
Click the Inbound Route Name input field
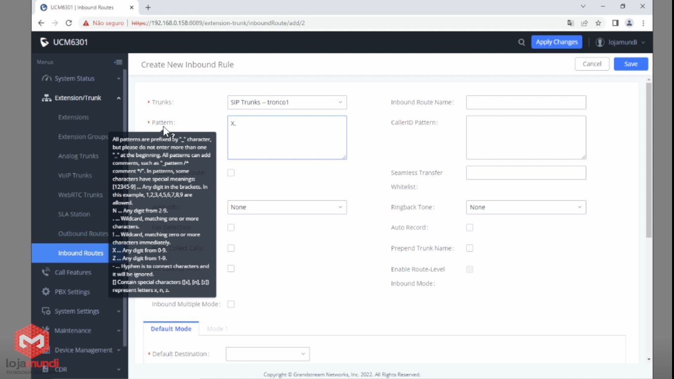(x=525, y=102)
